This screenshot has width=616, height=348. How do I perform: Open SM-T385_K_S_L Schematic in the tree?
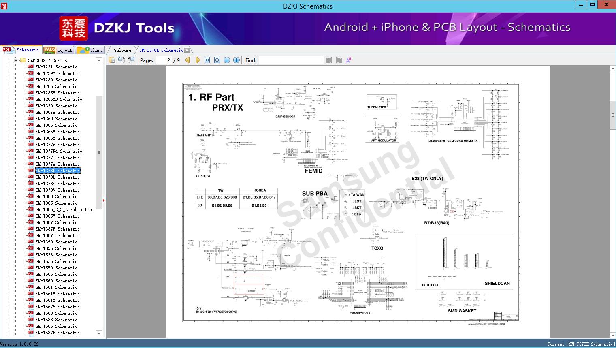[64, 209]
